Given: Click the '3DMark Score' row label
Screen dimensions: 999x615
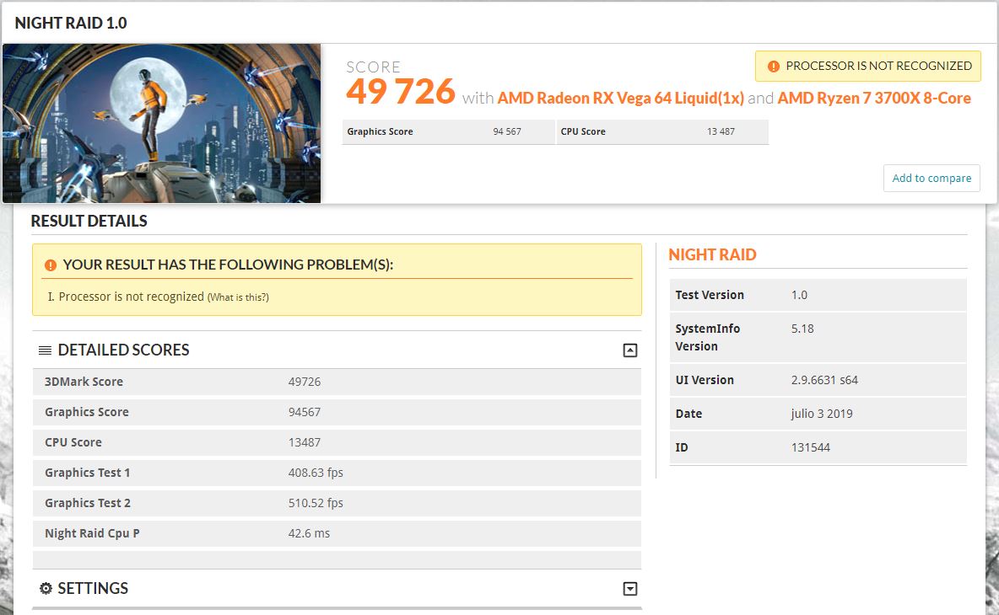Looking at the screenshot, I should (84, 382).
